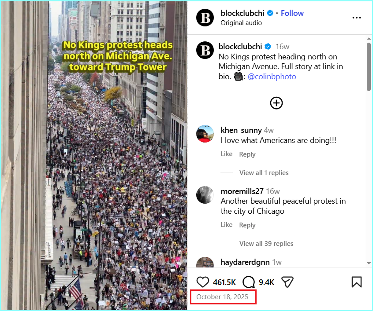Expand View all 1 replies
Image resolution: width=373 pixels, height=311 pixels.
point(264,172)
